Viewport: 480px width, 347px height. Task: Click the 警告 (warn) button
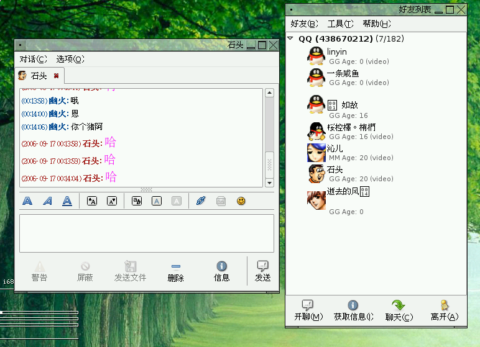[40, 271]
